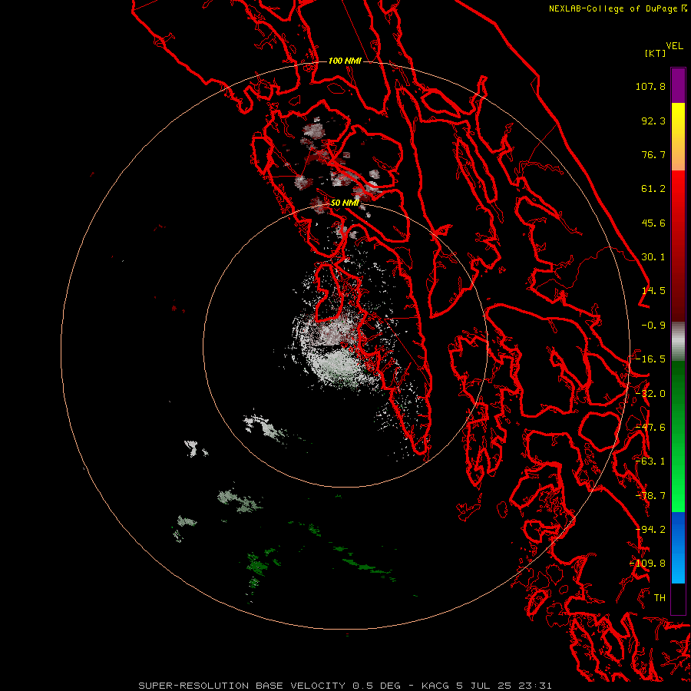691x691 pixels.
Task: Click the -16.5 scale value
Action: pos(650,359)
